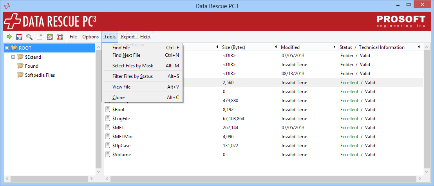Click the $MFT file icon
Viewport: 434px width, 186px height.
pos(108,127)
